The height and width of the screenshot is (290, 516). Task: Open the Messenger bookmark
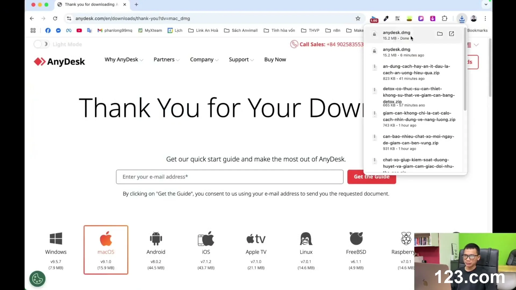tap(58, 31)
